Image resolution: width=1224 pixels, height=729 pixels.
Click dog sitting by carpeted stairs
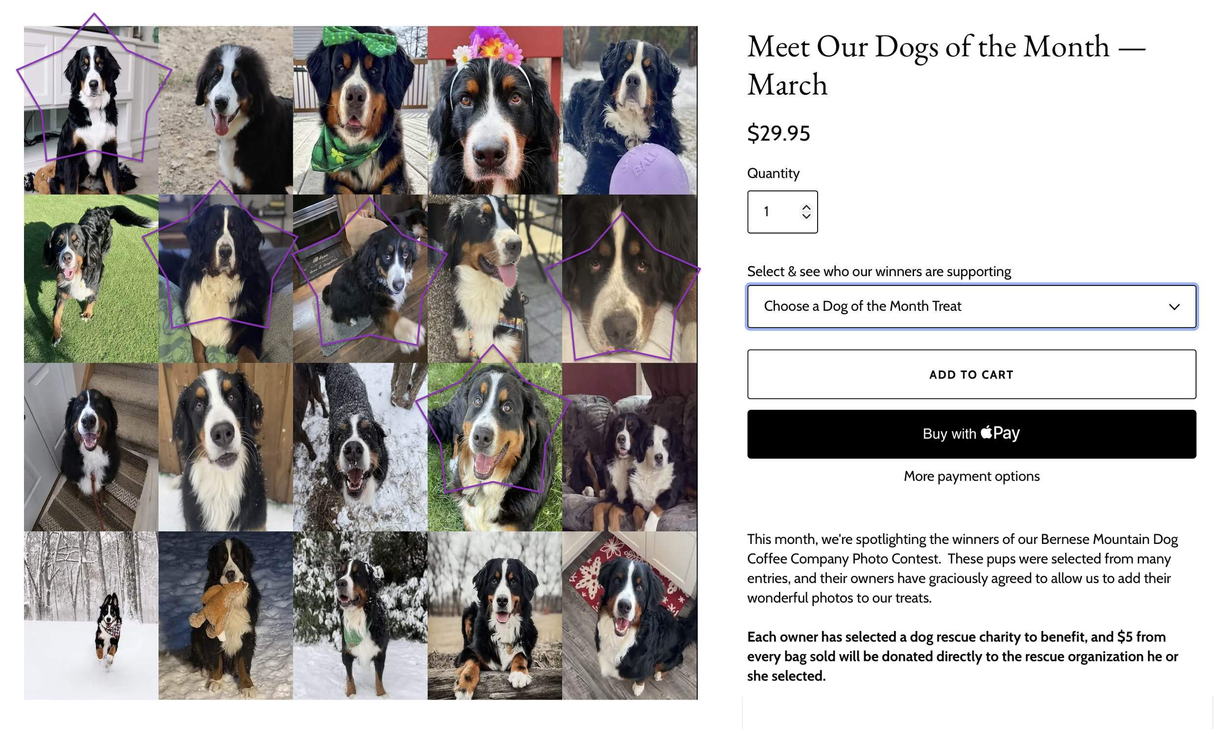[x=91, y=447]
